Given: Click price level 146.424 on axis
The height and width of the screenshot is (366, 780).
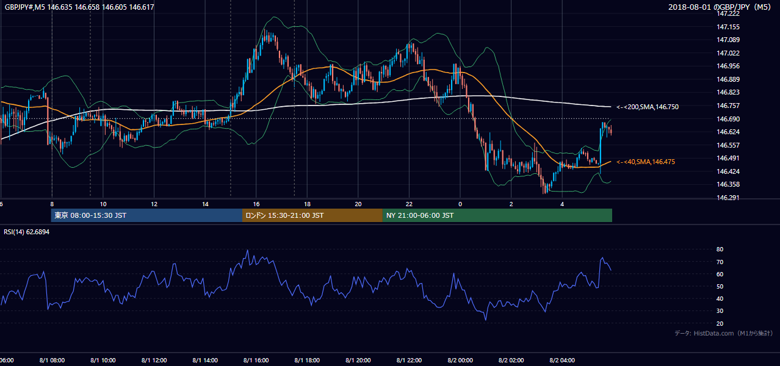Looking at the screenshot, I should coord(729,171).
